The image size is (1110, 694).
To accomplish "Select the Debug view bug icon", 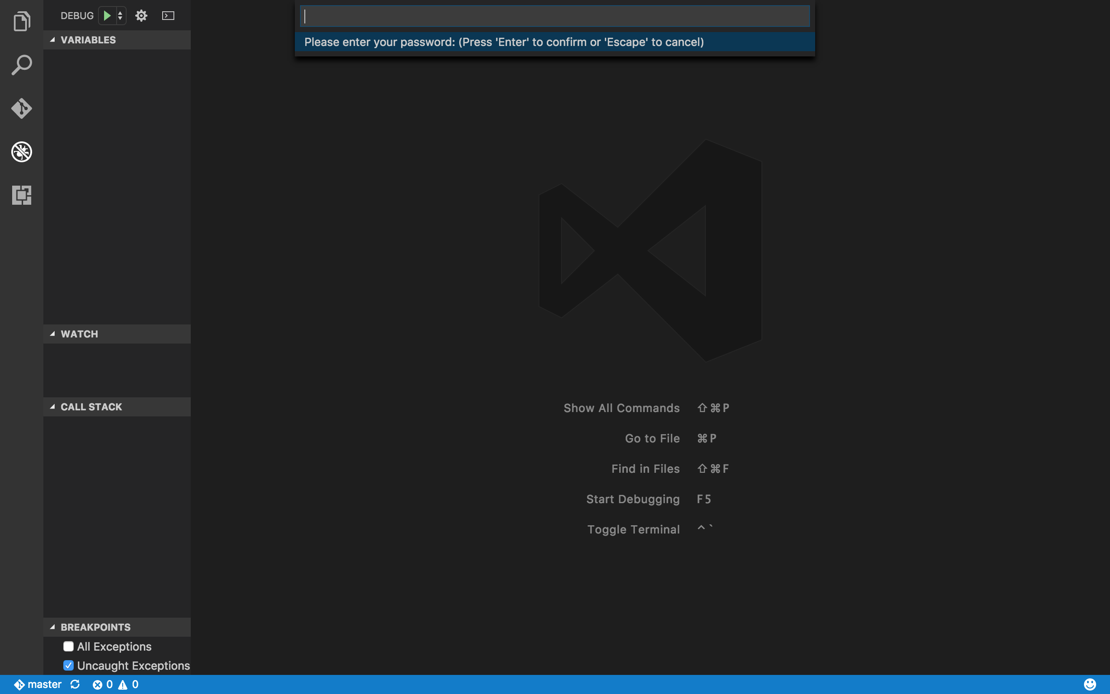I will pyautogui.click(x=22, y=152).
